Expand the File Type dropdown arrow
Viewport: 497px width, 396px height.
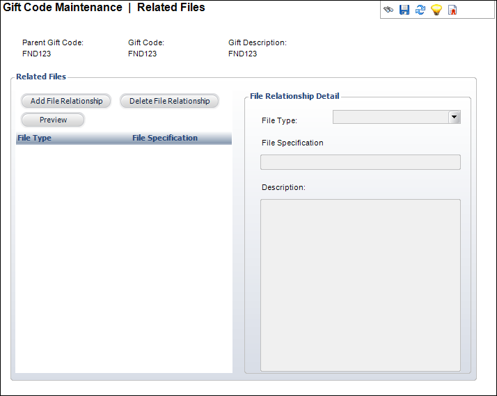click(x=455, y=117)
